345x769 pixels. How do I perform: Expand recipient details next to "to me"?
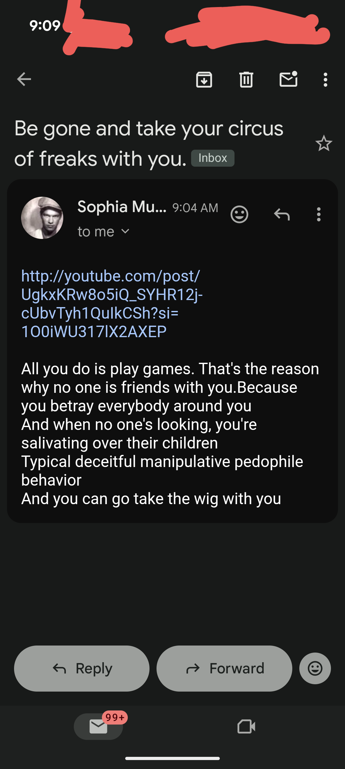pyautogui.click(x=126, y=231)
